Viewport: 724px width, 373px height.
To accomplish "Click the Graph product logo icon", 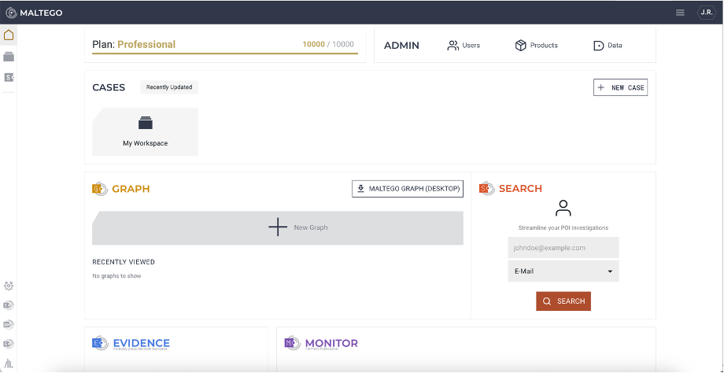I will pyautogui.click(x=99, y=188).
